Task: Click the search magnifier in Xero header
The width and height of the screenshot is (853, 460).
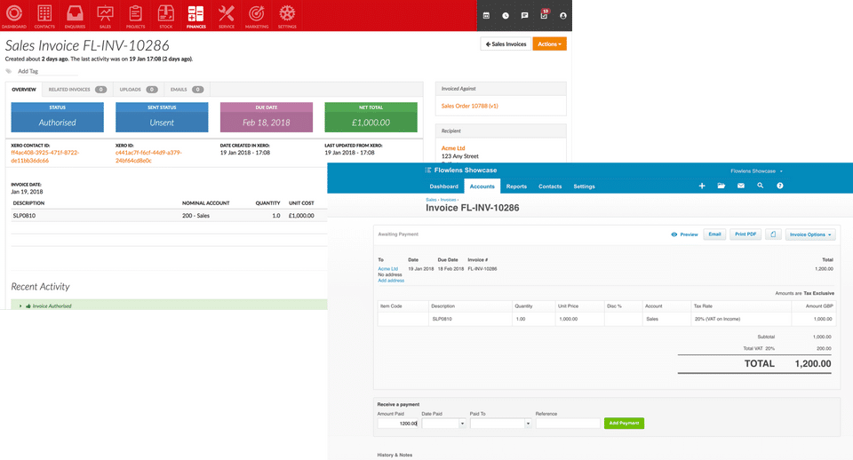Action: tap(761, 186)
